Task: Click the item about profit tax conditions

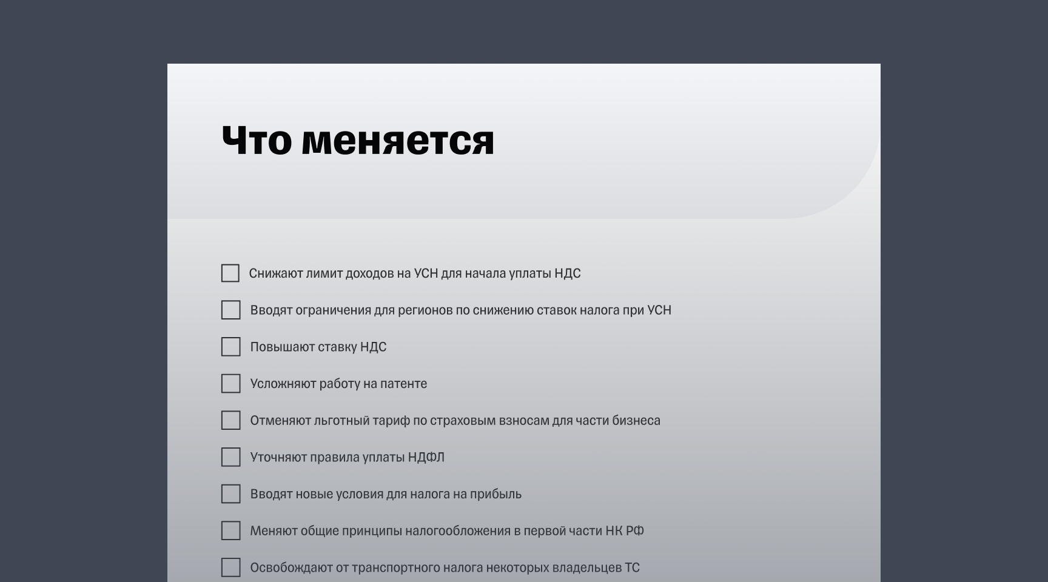Action: coord(386,493)
